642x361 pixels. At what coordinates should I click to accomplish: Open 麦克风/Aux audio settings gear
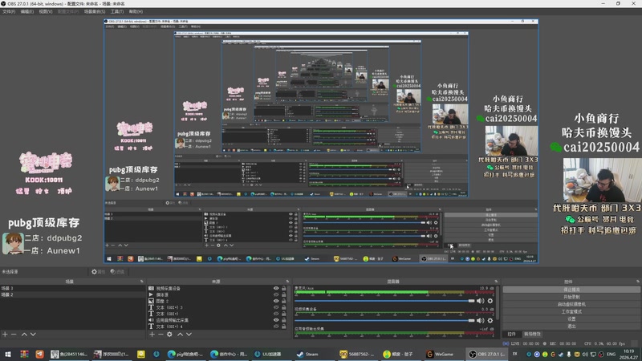pos(490,301)
